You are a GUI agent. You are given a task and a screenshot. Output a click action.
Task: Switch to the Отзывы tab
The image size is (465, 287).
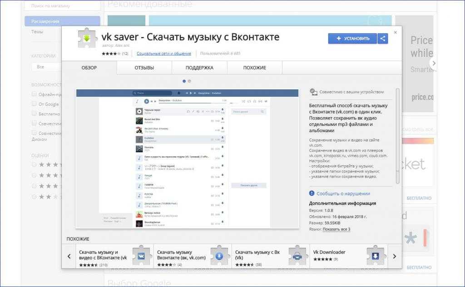point(144,68)
